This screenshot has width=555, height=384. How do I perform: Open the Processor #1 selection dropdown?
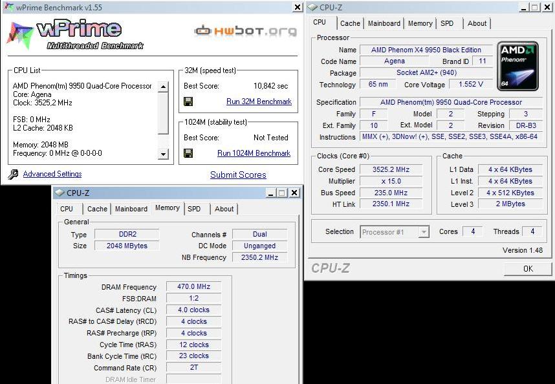point(423,232)
